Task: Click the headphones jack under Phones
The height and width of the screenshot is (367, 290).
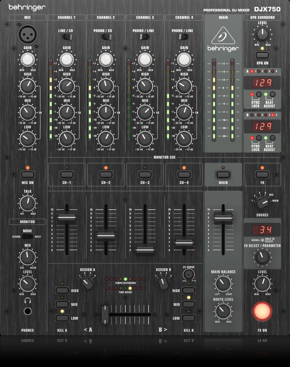Action: [28, 312]
